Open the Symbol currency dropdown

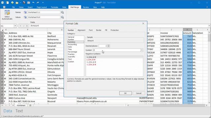(142, 50)
